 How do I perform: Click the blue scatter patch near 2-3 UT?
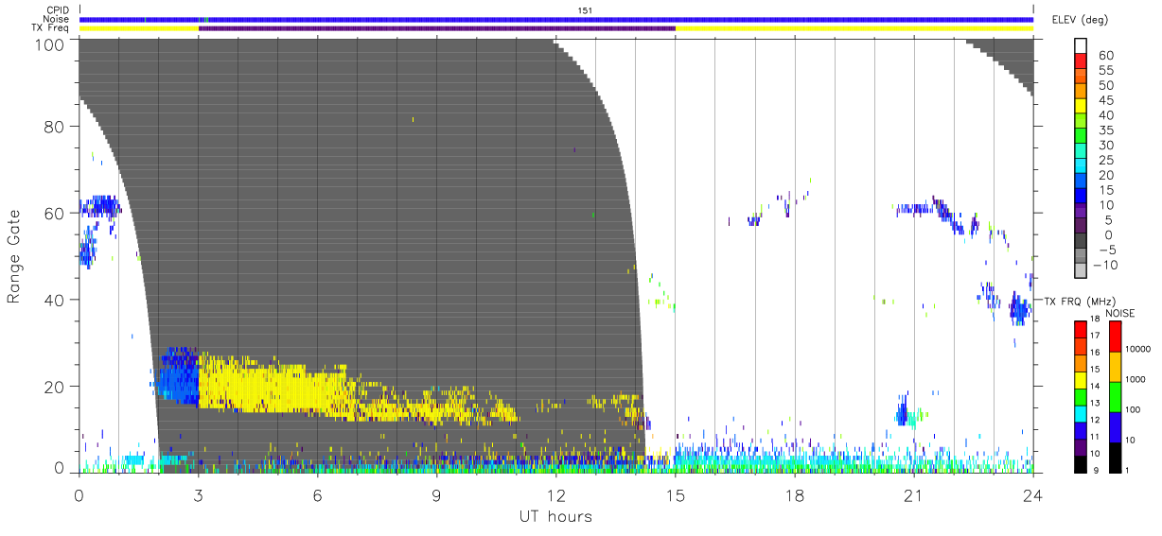[x=178, y=376]
